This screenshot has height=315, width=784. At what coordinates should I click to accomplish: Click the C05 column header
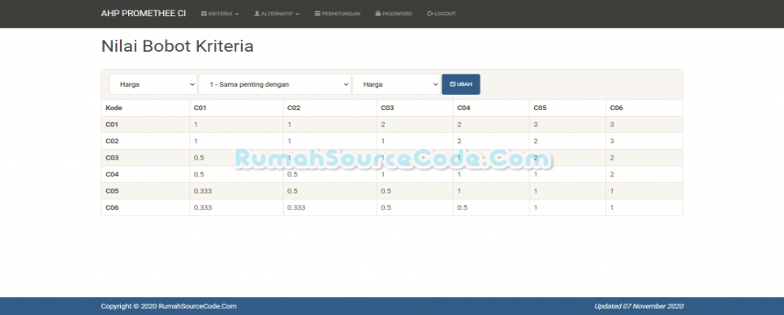[x=541, y=108]
